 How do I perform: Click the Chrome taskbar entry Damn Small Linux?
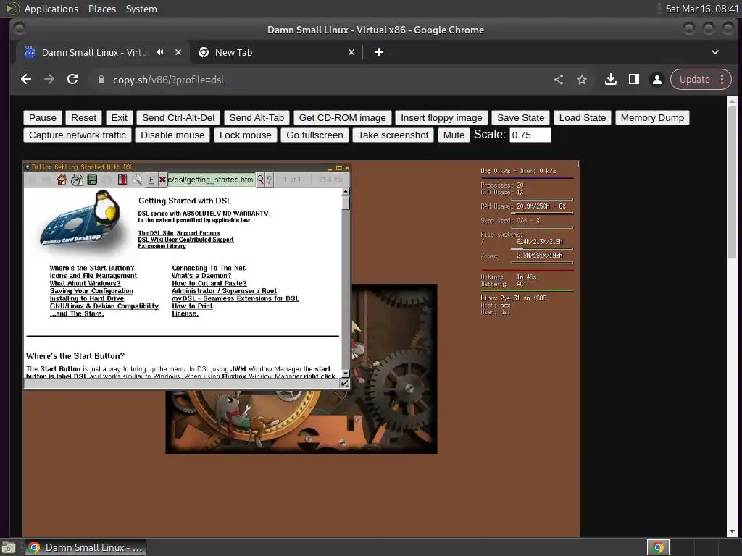[86, 547]
